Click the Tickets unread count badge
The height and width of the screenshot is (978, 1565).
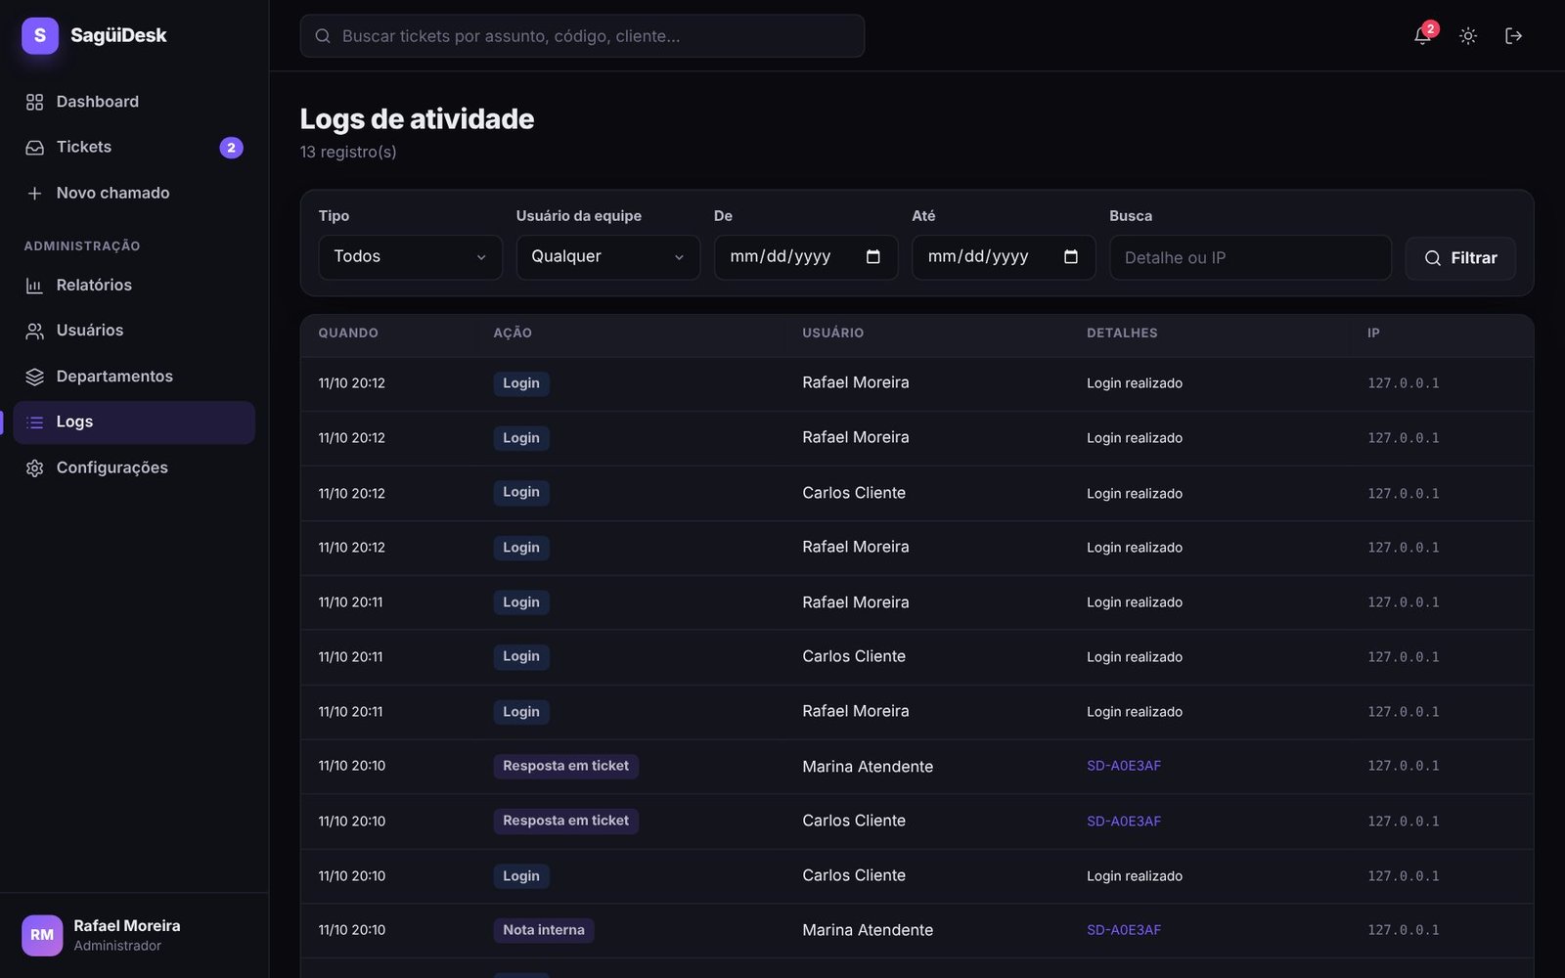tap(231, 148)
